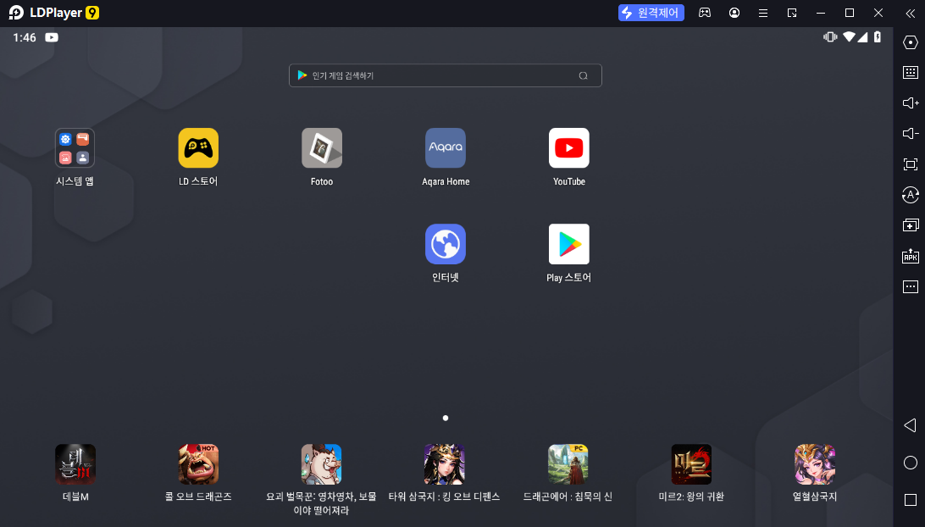
Task: Open the operation recorder sync icon
Action: click(x=911, y=195)
